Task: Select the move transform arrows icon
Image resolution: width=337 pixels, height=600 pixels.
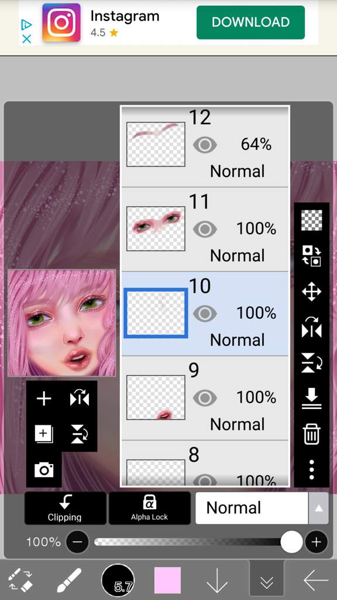Action: (x=311, y=292)
